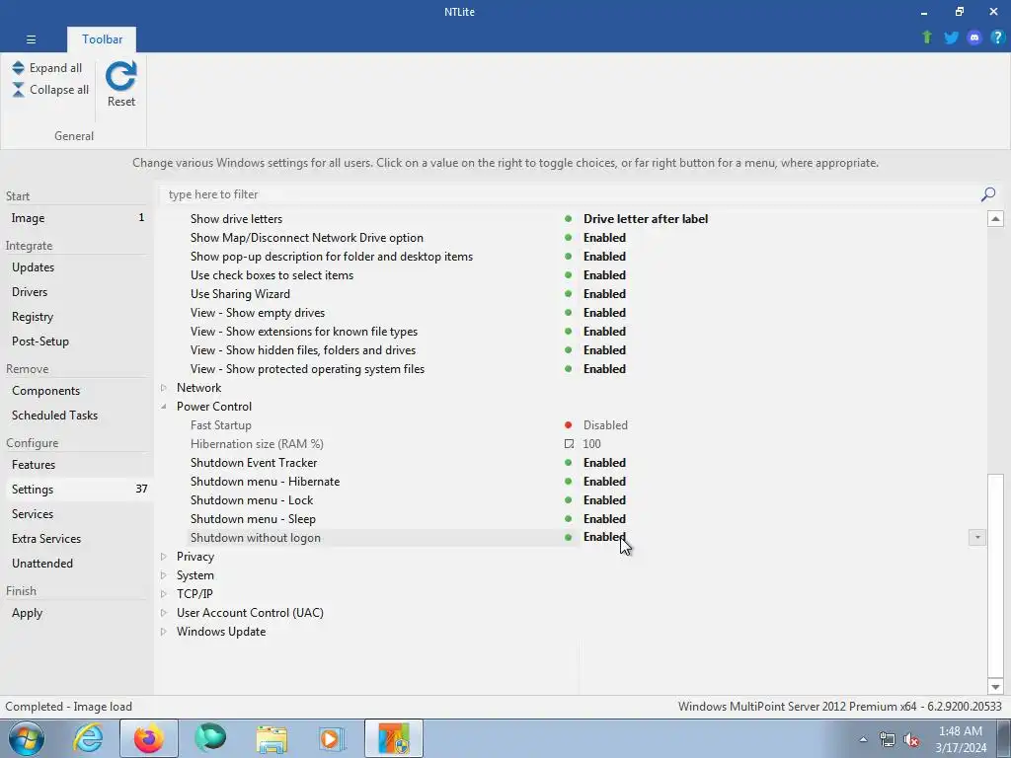
Task: Toggle Fast Startup Disabled value
Action: pyautogui.click(x=605, y=425)
